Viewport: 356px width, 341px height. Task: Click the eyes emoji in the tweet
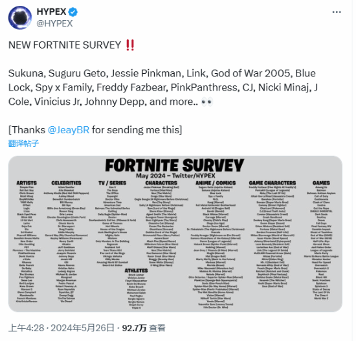(x=207, y=102)
